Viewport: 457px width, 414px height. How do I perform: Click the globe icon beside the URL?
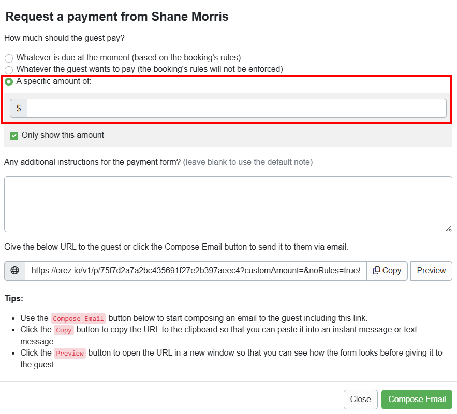14,270
